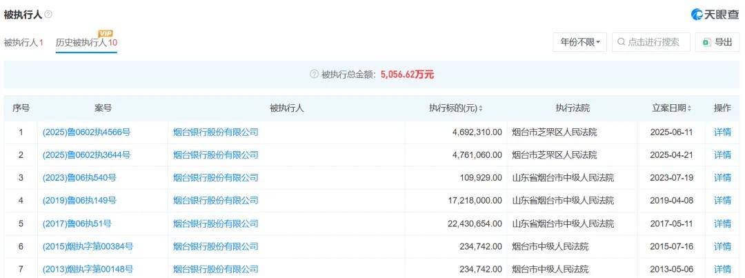The height and width of the screenshot is (278, 745).
Task: Open case (2025)鲁0602执4566号 link
Action: 86,132
